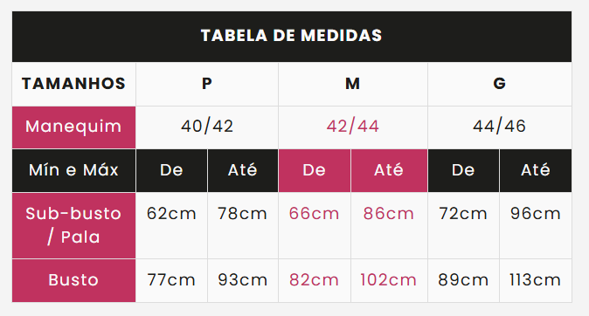Select the TAMANHOS header cell
The height and width of the screenshot is (316, 589).
click(73, 84)
